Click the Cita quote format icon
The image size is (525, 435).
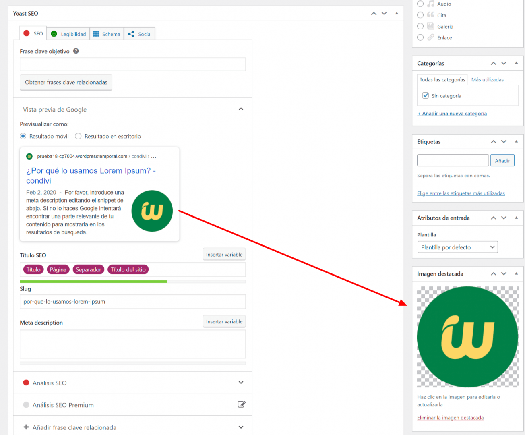[431, 15]
